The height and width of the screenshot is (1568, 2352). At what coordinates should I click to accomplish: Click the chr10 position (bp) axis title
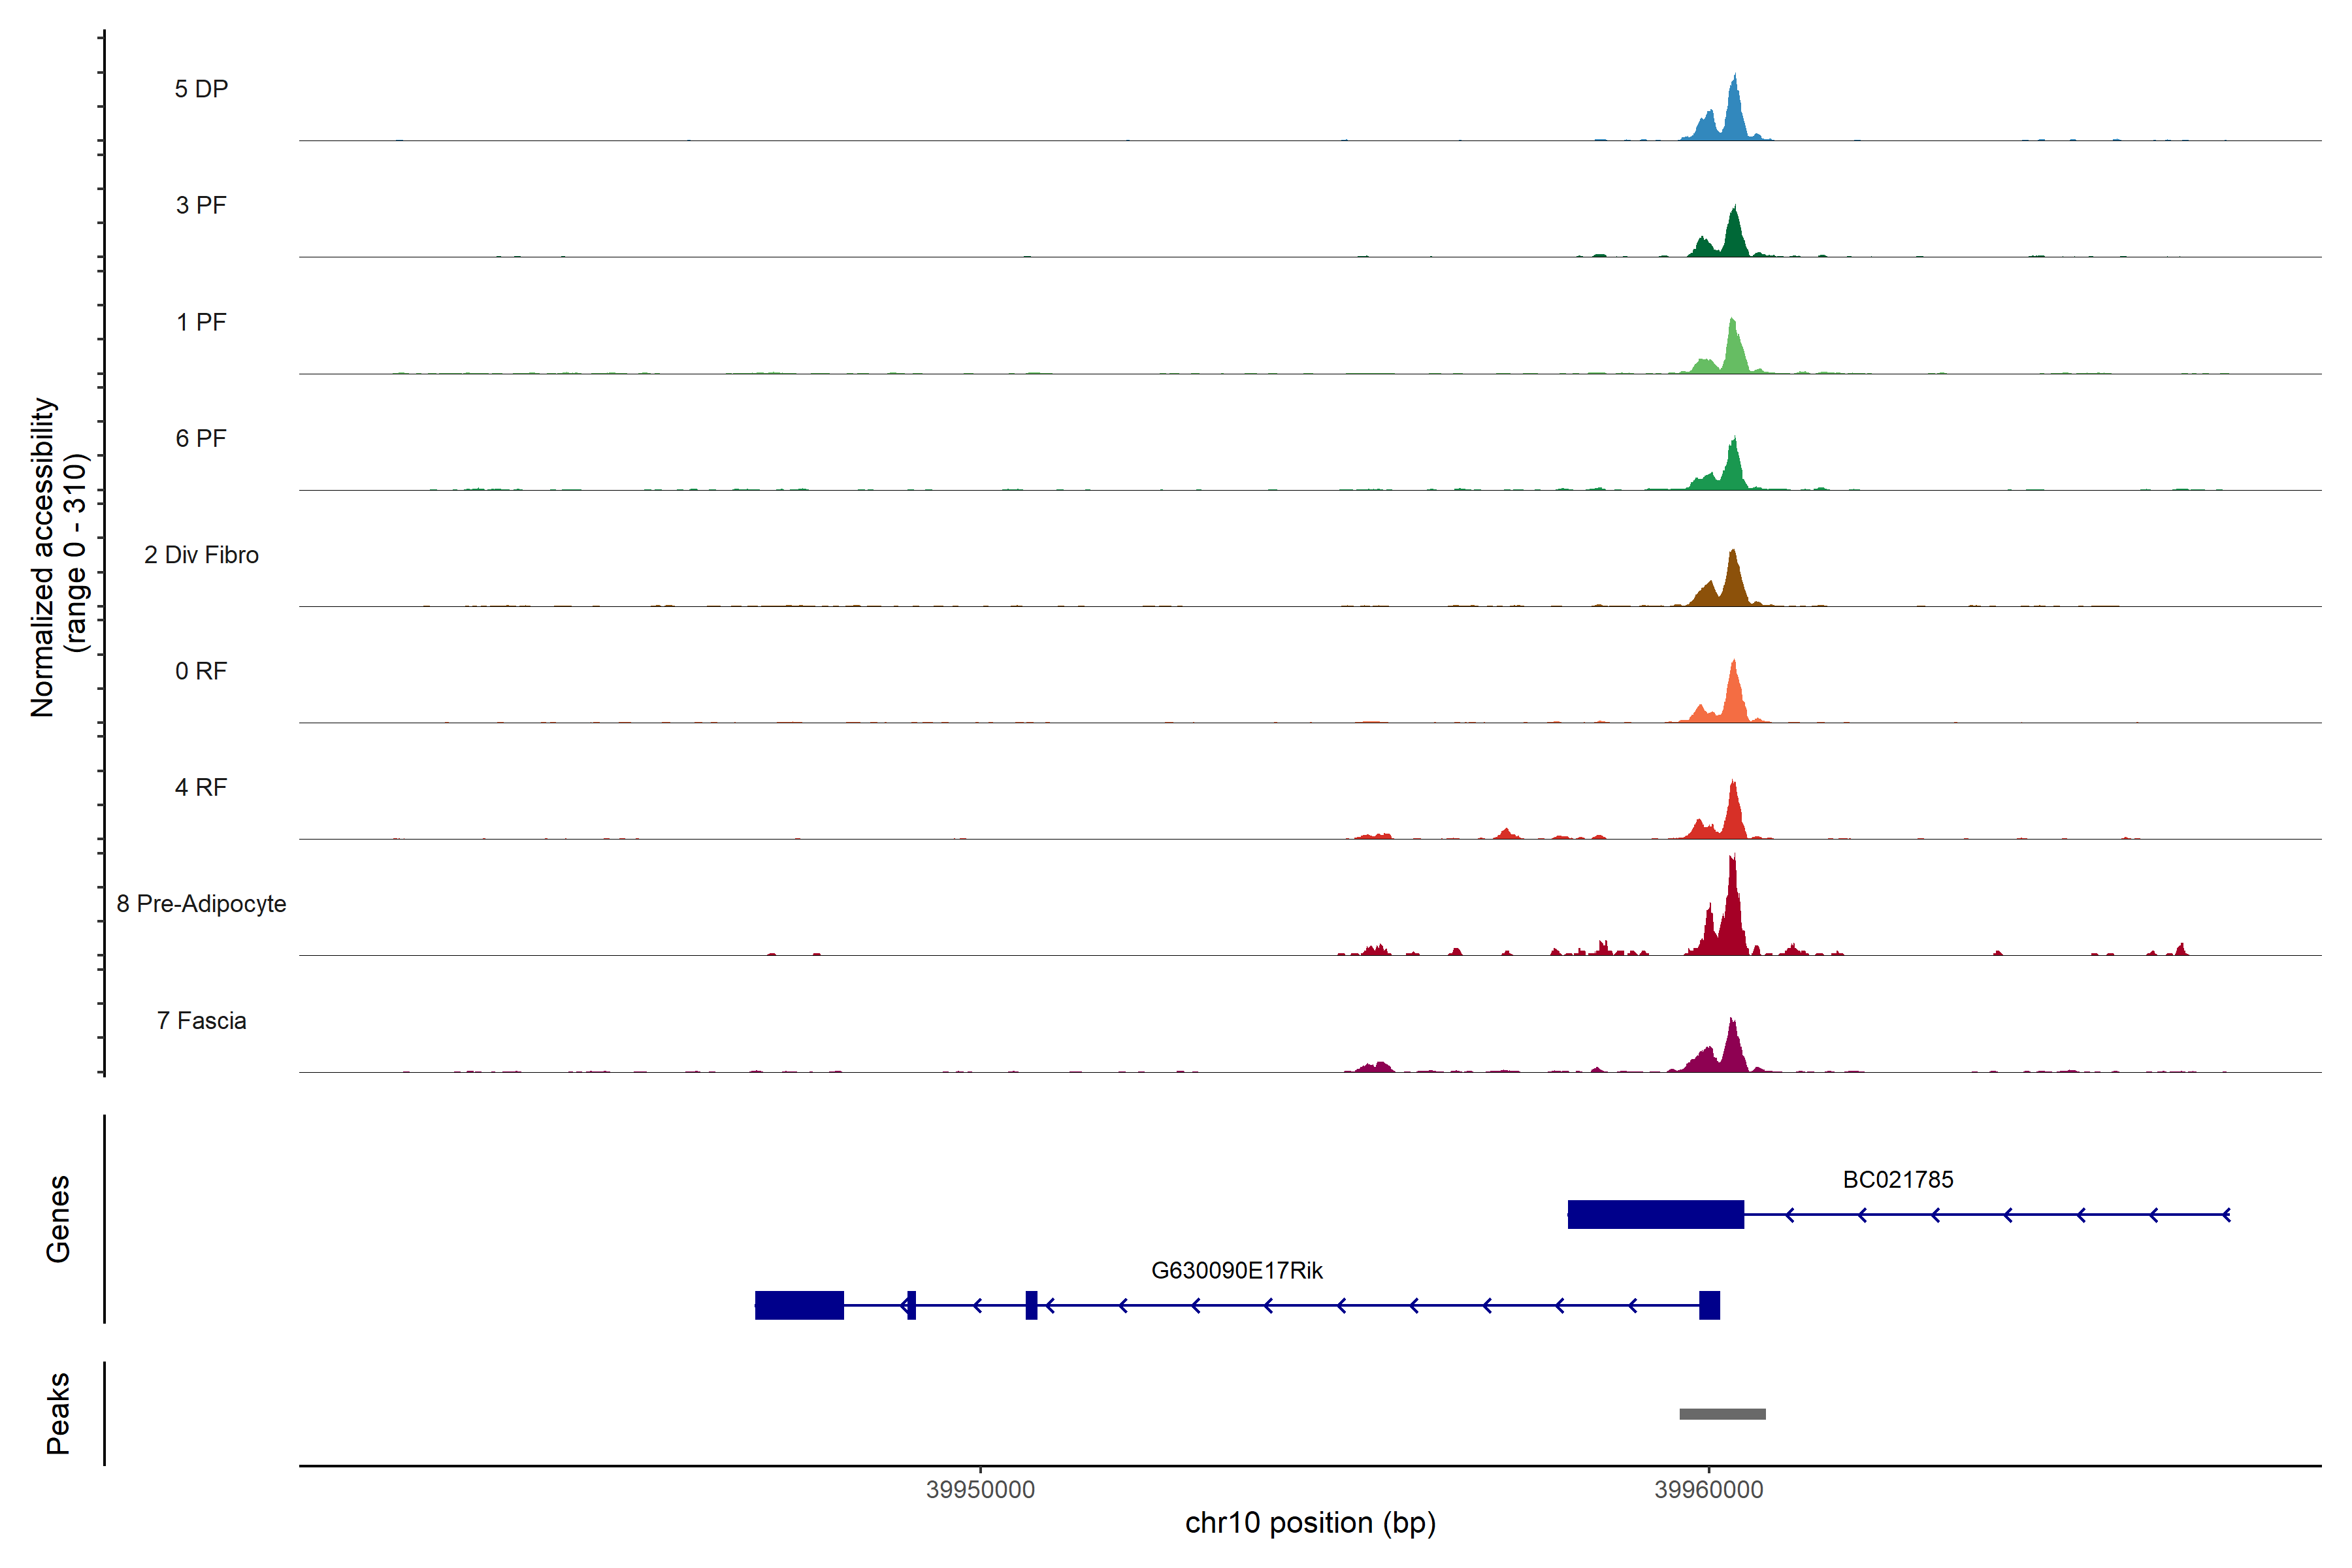pyautogui.click(x=1310, y=1523)
